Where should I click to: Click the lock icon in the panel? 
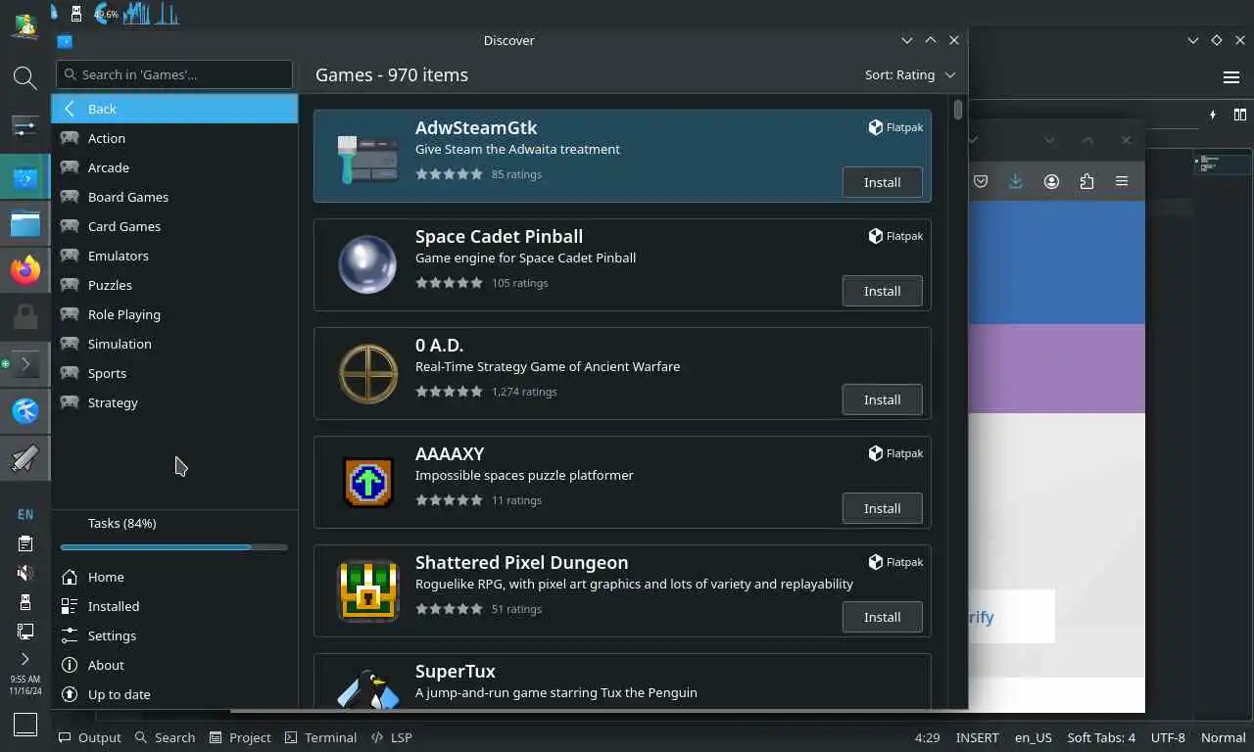point(25,316)
